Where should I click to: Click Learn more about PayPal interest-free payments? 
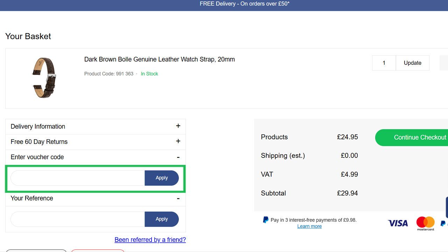(309, 226)
